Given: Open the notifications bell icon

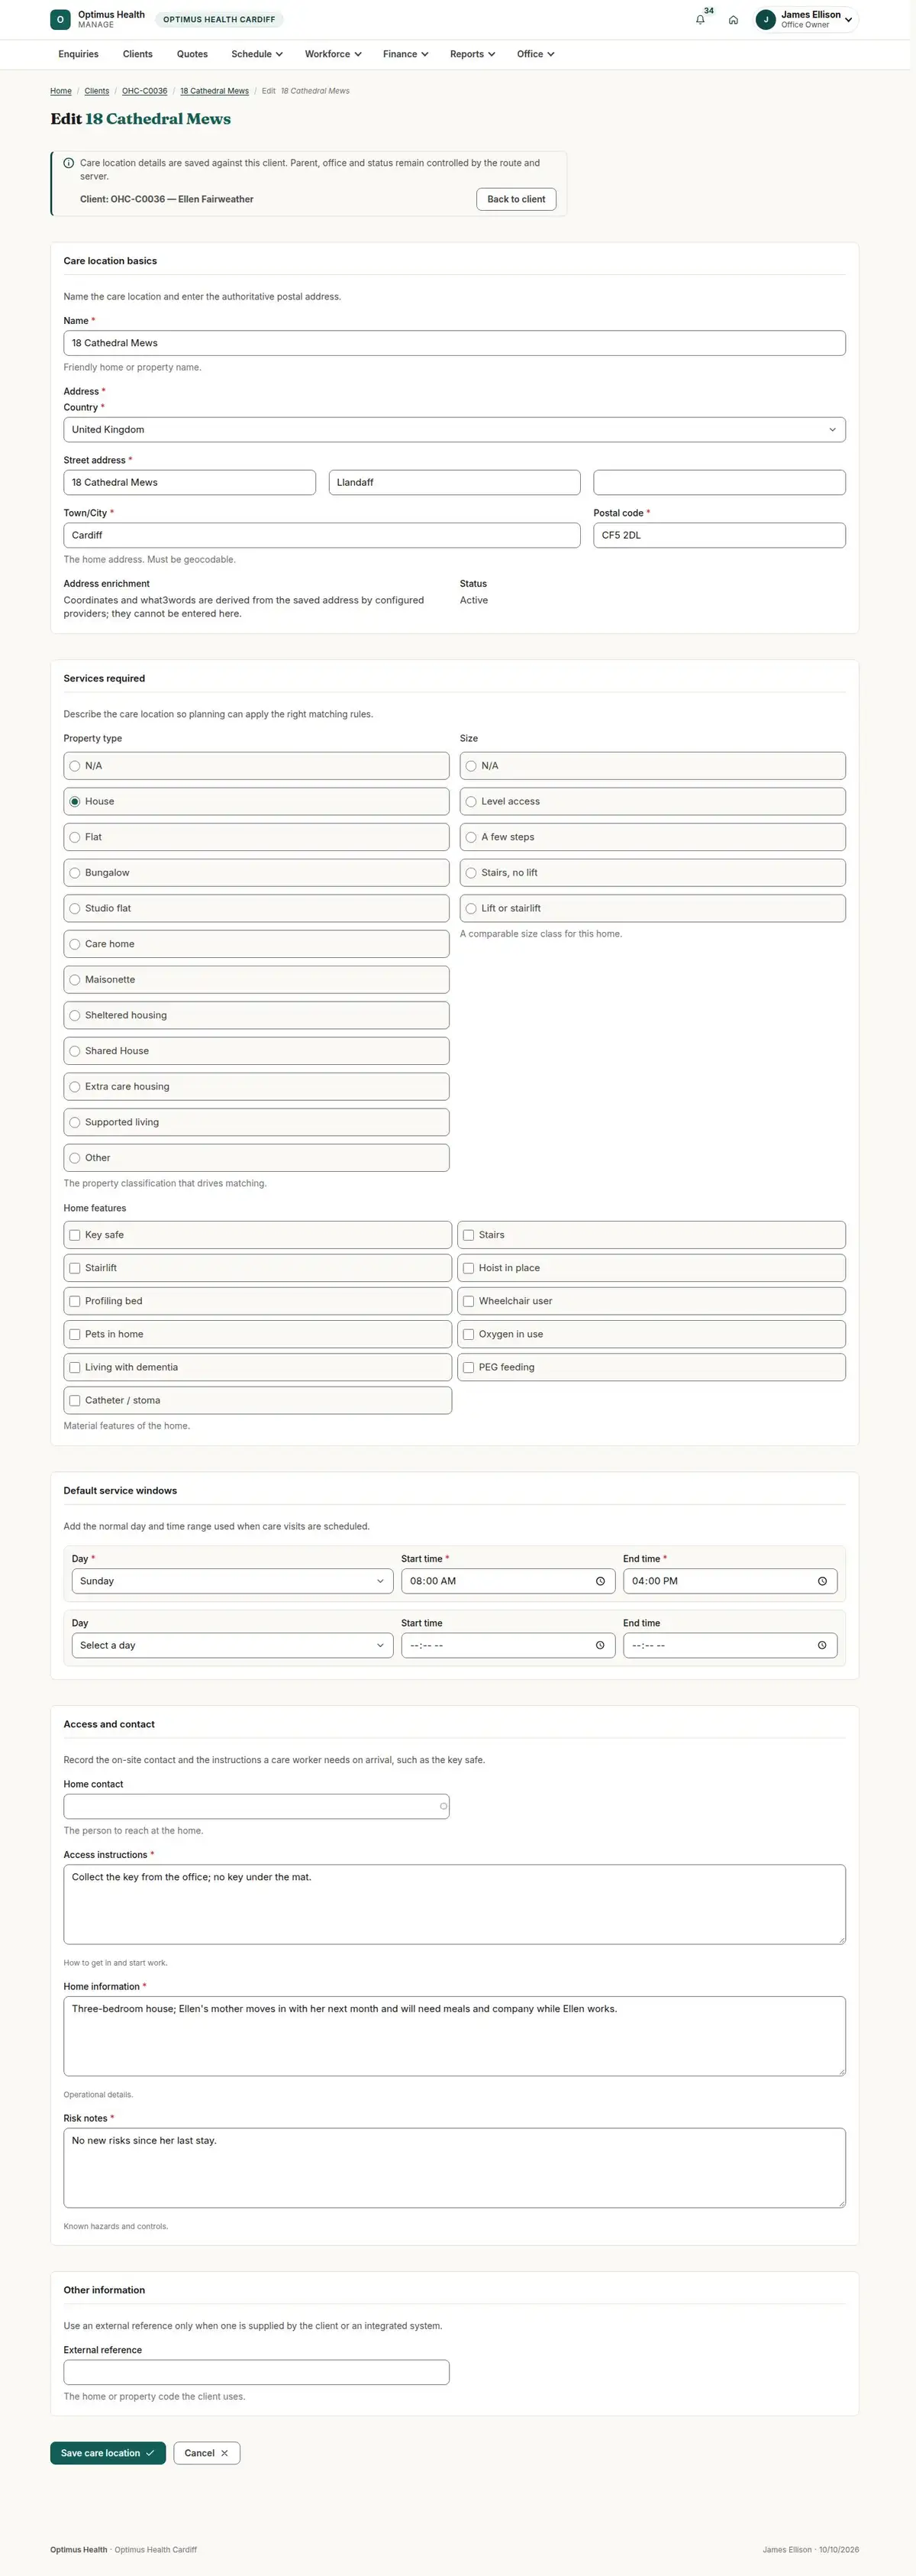Looking at the screenshot, I should tap(700, 20).
